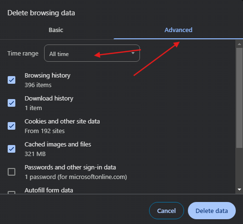
Task: Uncheck the Download history checkbox
Action: [12, 103]
